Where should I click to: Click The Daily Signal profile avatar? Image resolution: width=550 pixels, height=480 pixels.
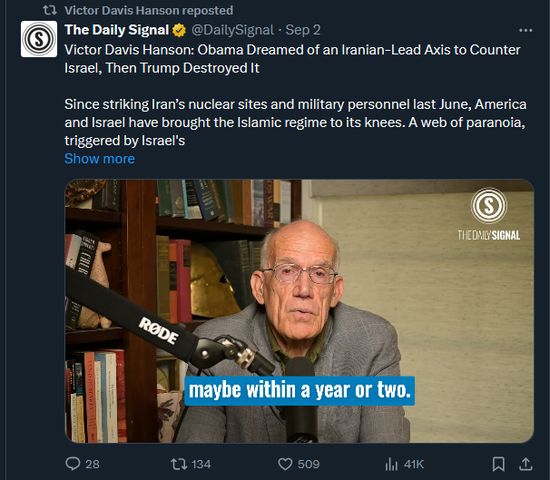[x=39, y=39]
